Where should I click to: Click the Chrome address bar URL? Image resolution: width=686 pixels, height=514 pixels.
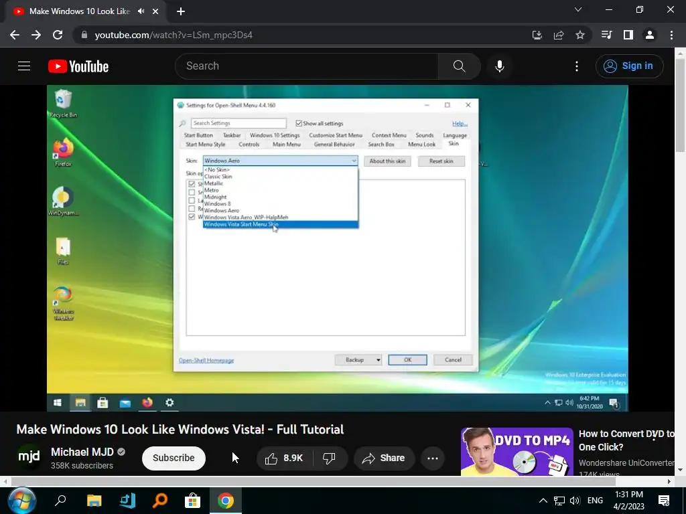click(174, 35)
